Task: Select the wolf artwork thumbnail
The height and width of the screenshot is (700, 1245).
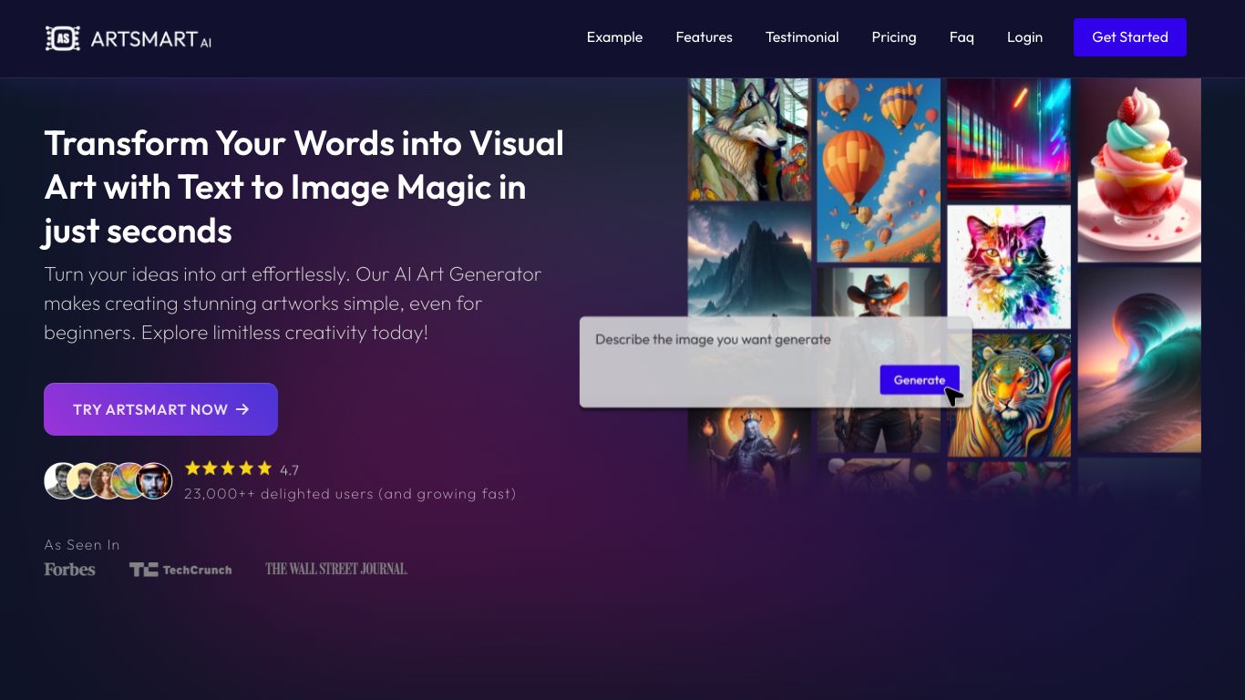Action: click(749, 139)
